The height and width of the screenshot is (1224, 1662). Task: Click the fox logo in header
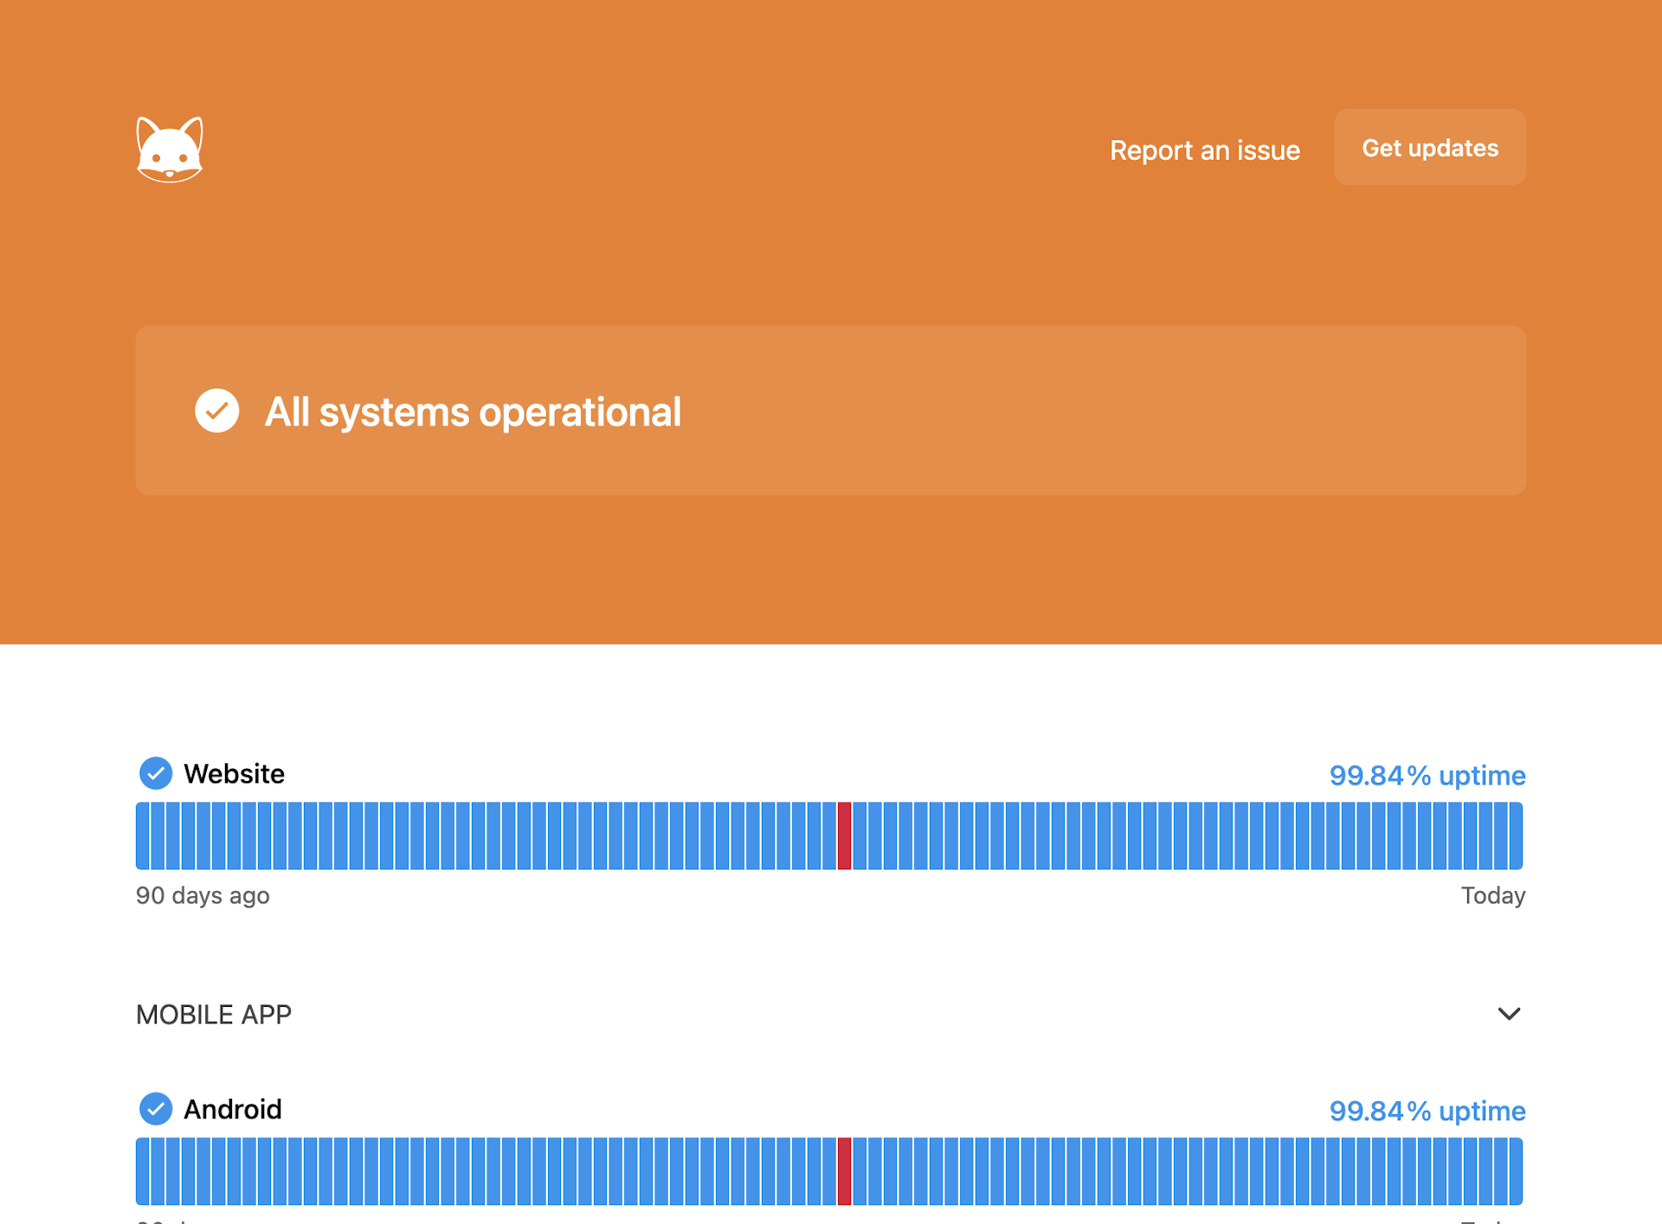170,150
